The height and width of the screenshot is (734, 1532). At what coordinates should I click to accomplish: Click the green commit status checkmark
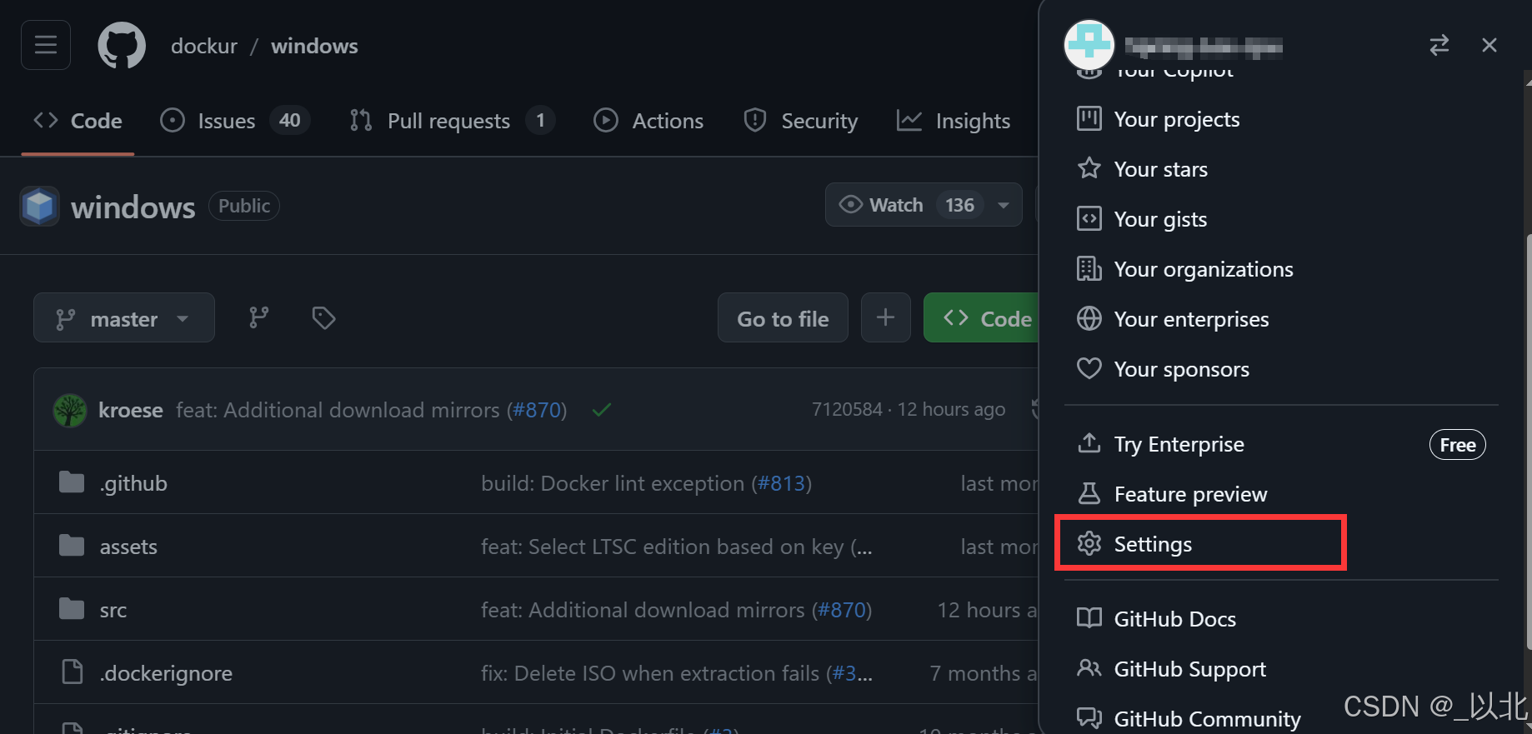[602, 410]
